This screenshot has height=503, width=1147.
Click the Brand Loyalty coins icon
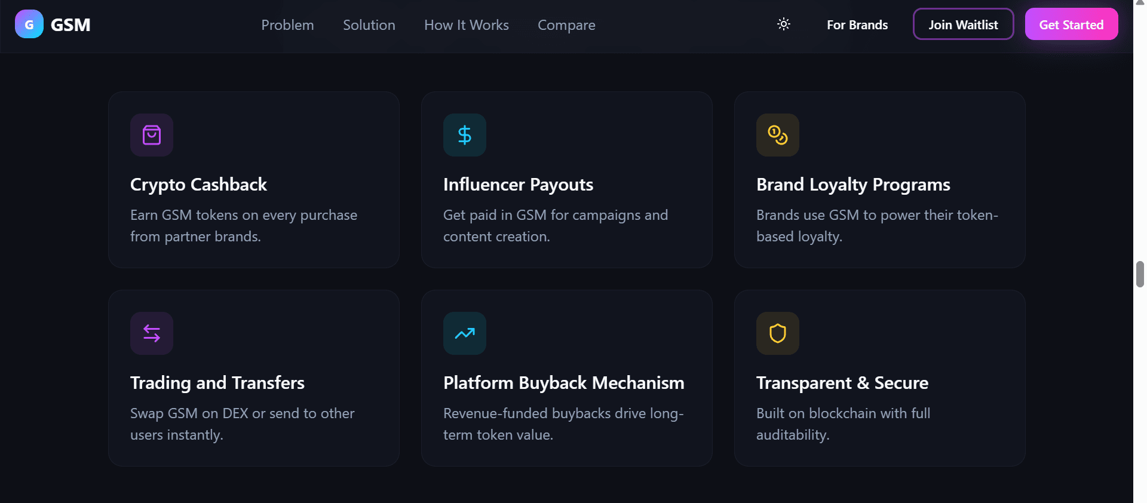pyautogui.click(x=777, y=135)
